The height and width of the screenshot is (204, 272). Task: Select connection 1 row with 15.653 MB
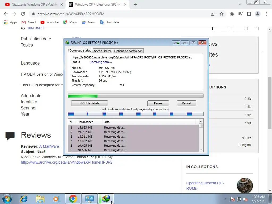tap(133, 127)
